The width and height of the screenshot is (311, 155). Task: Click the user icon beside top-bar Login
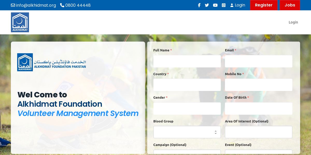[x=232, y=5]
